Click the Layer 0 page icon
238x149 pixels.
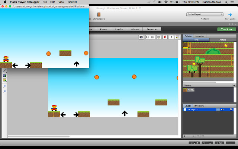pos(185,110)
